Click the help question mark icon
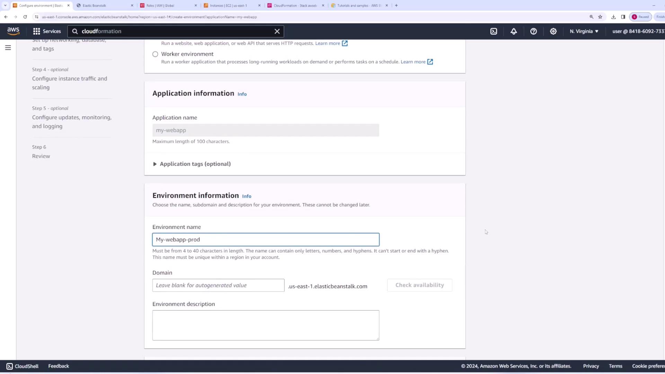 533,31
